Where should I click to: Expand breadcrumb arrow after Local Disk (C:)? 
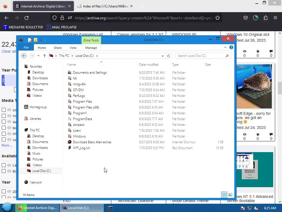click(x=97, y=56)
